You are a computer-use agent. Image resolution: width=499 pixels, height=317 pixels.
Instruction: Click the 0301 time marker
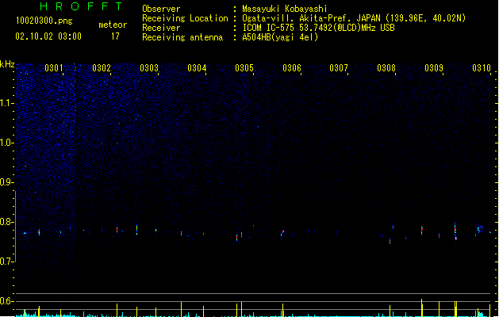54,67
